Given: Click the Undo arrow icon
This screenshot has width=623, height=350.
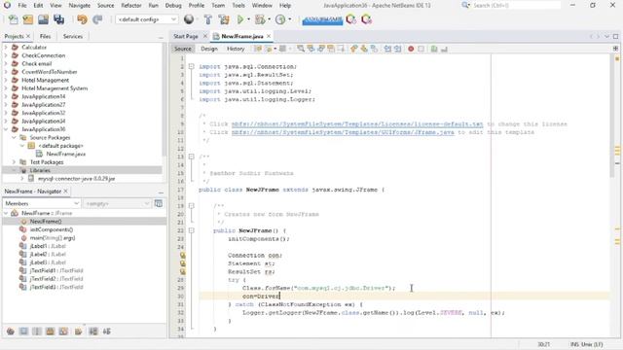Looking at the screenshot, I should tap(82, 19).
